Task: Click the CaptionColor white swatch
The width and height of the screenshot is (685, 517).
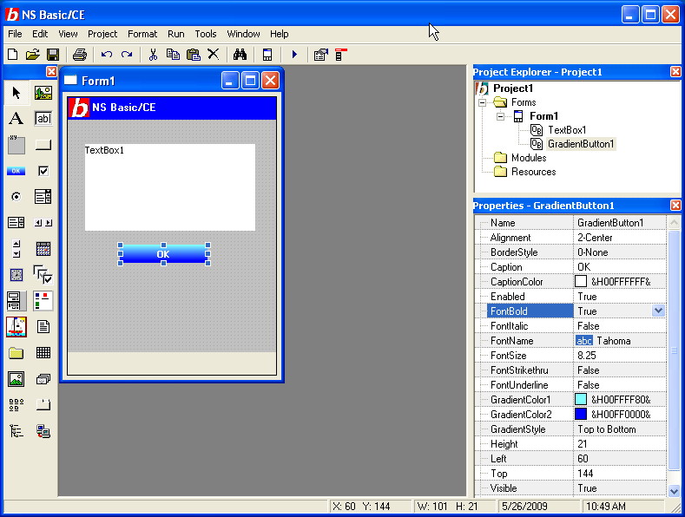Action: 581,281
